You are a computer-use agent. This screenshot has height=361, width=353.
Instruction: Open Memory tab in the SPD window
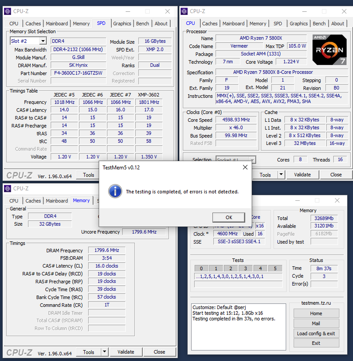tap(81, 23)
